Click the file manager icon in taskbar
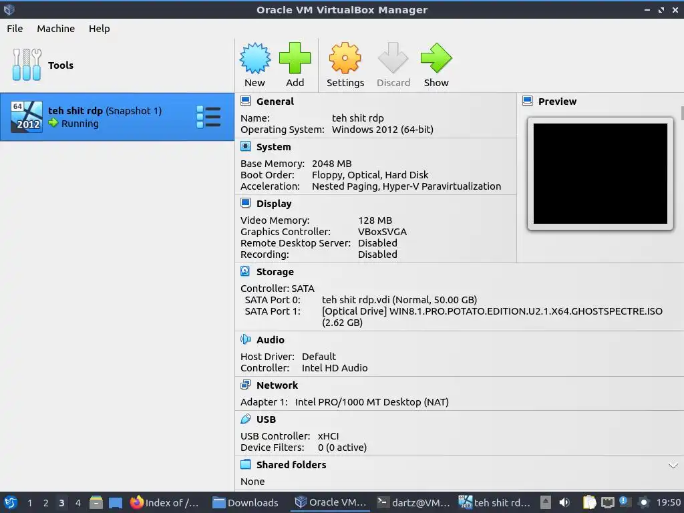This screenshot has width=684, height=513. coord(96,502)
